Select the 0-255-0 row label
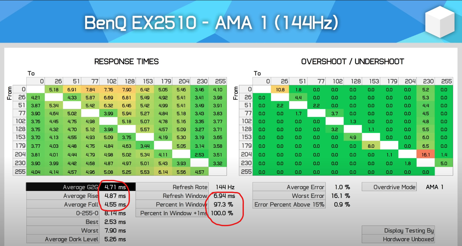The width and height of the screenshot is (462, 246). coord(87,213)
